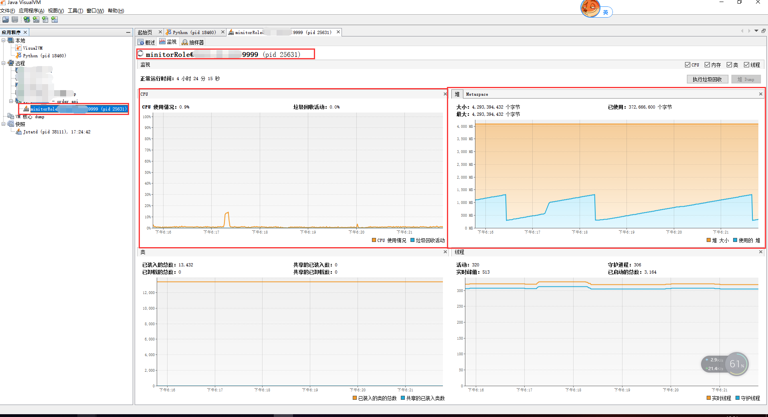Open the 监视 monitor subtab
Screen dimensions: 768x417
pyautogui.click(x=168, y=42)
